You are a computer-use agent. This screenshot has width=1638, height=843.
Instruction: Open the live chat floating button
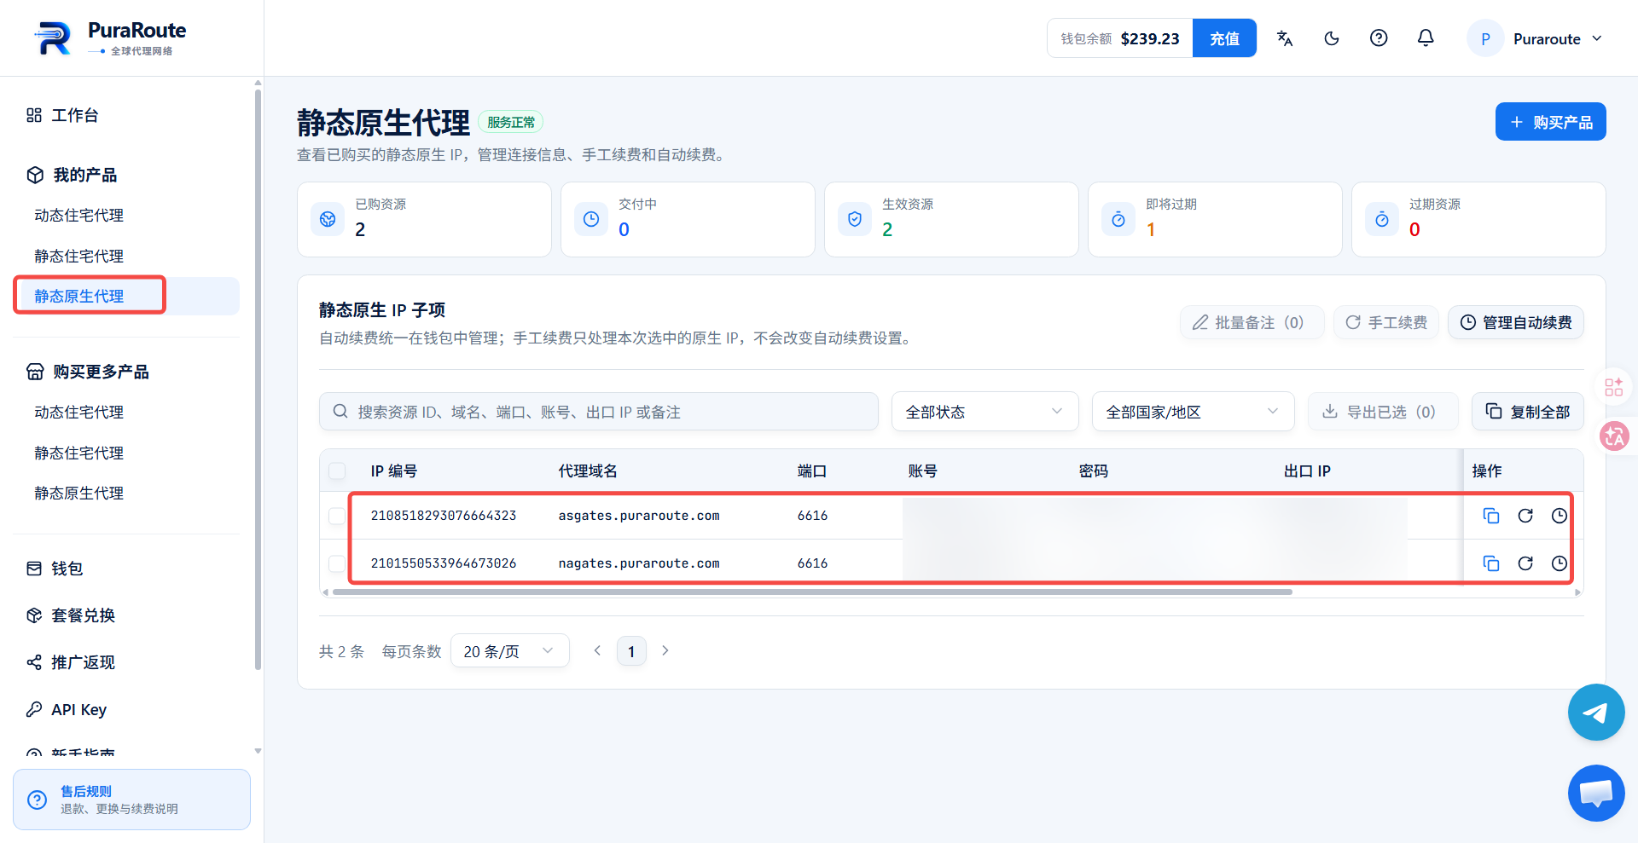click(x=1596, y=794)
